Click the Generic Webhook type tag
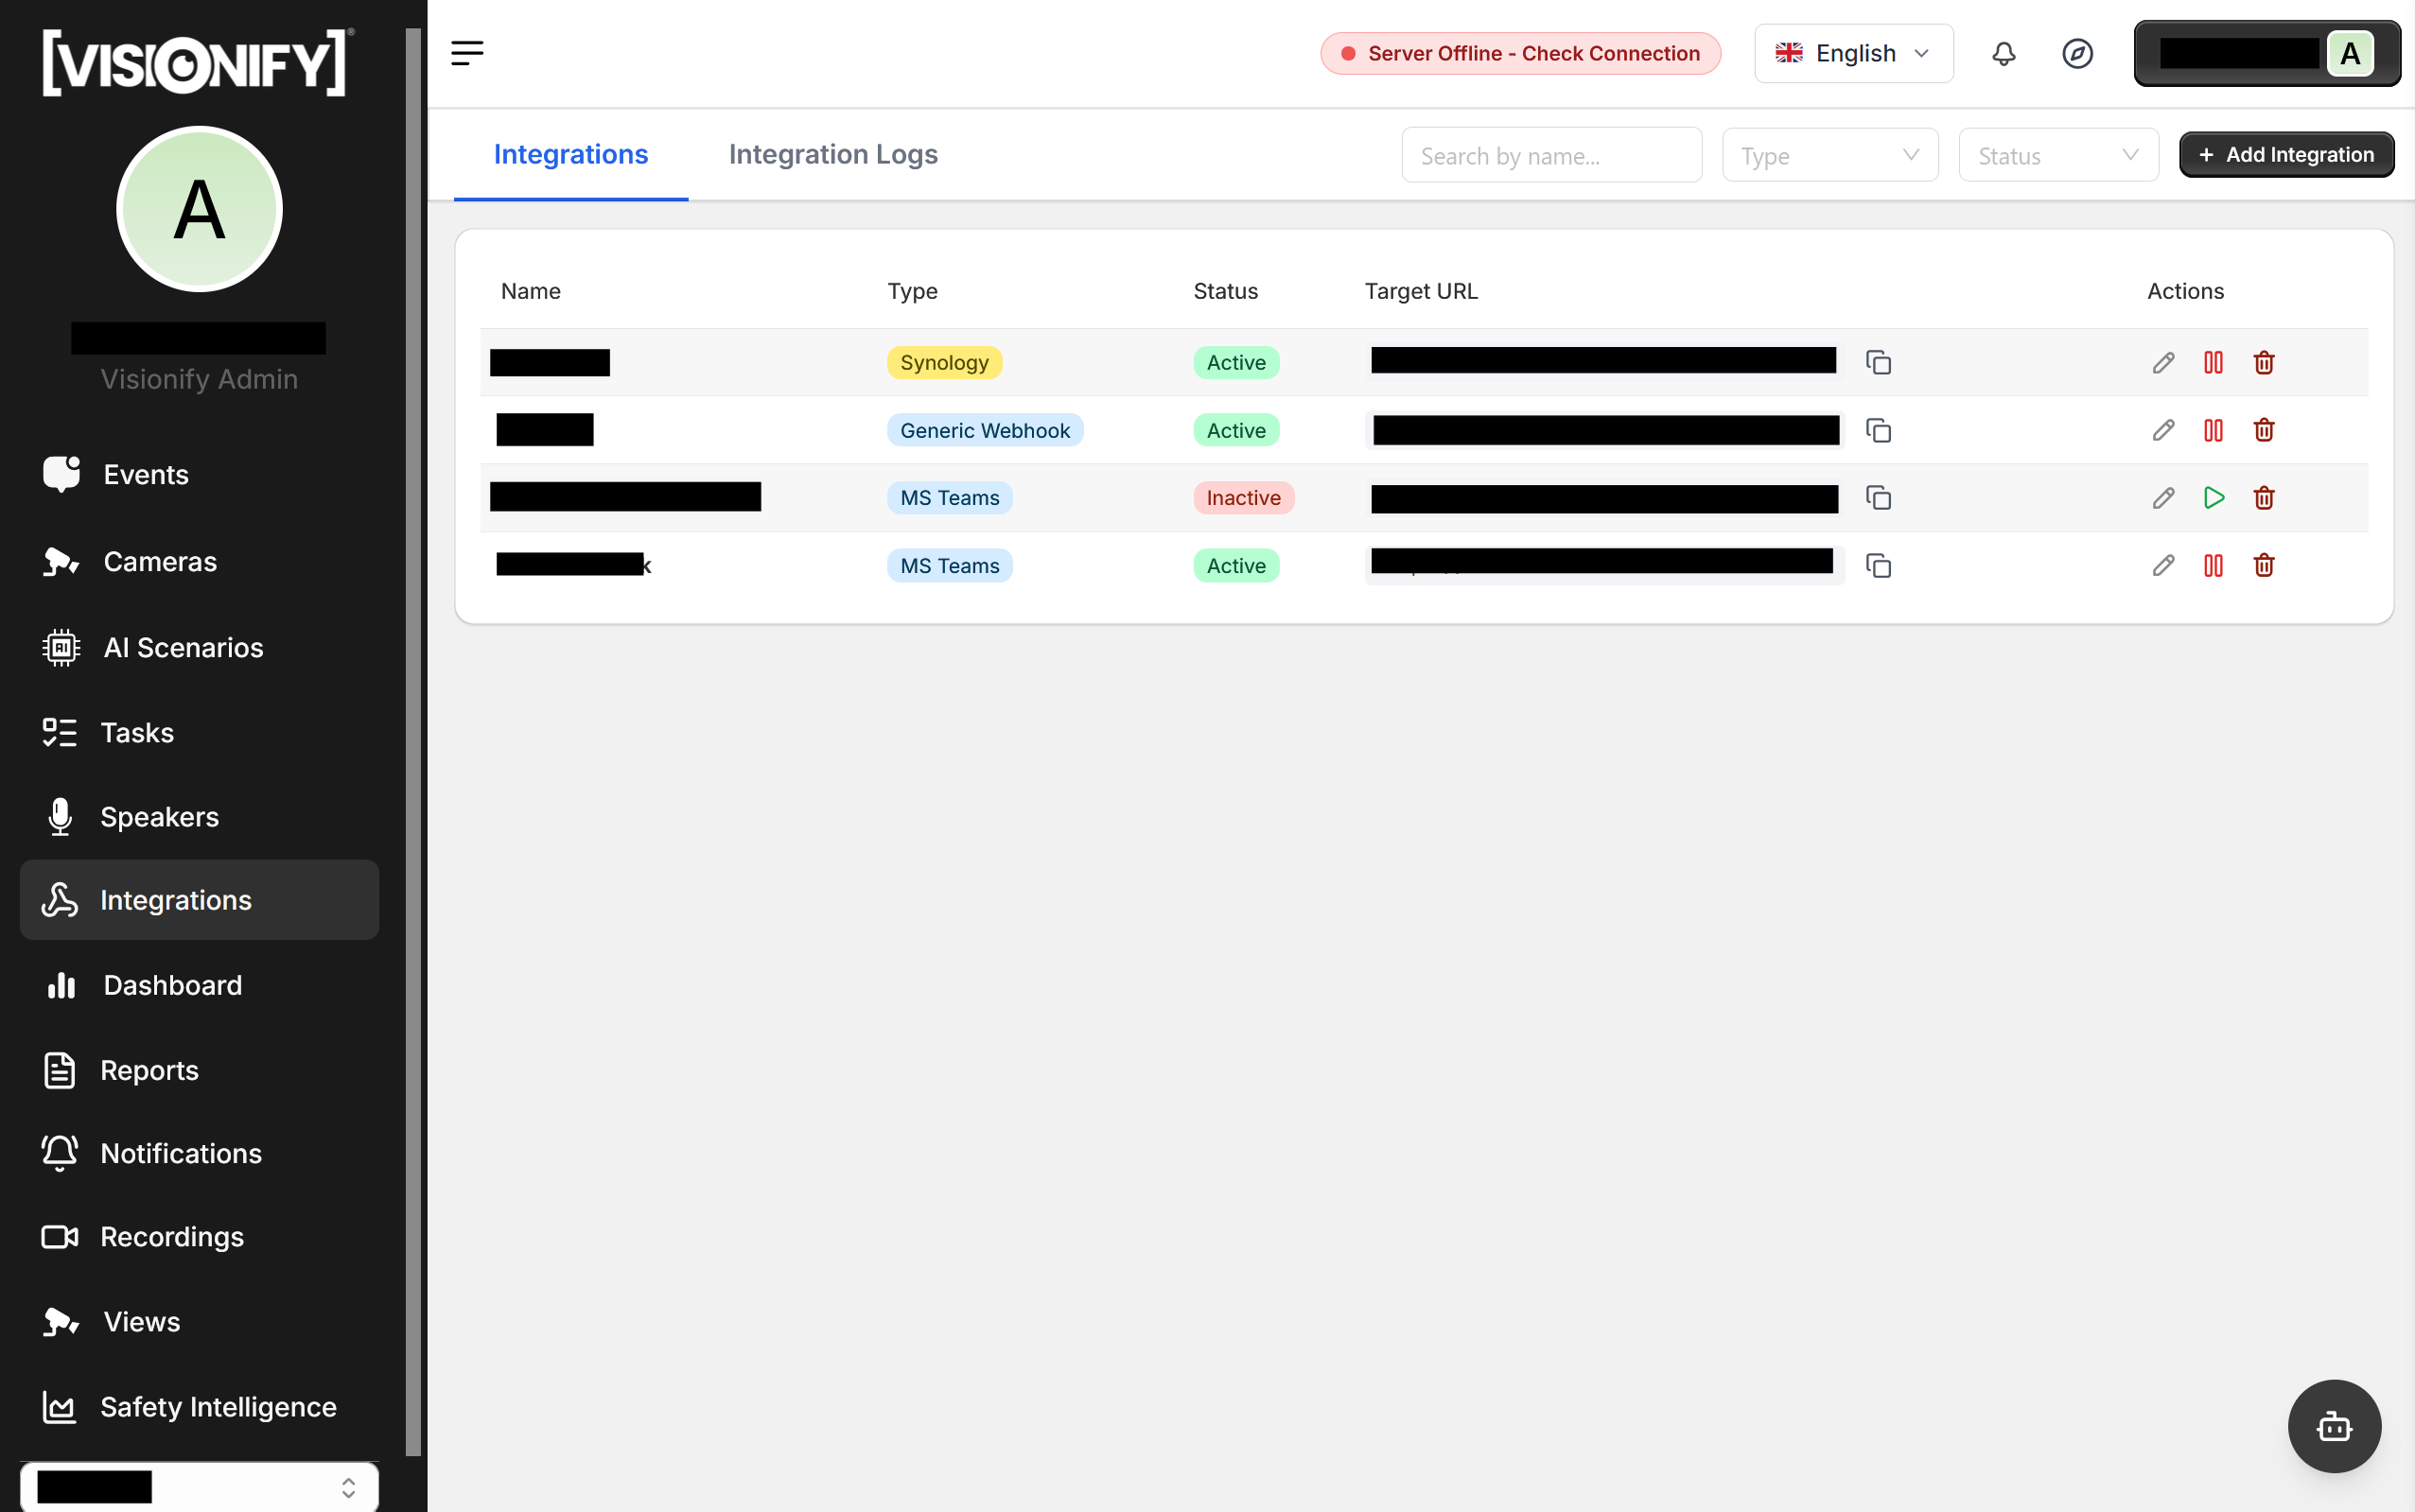This screenshot has width=2415, height=1512. (985, 430)
